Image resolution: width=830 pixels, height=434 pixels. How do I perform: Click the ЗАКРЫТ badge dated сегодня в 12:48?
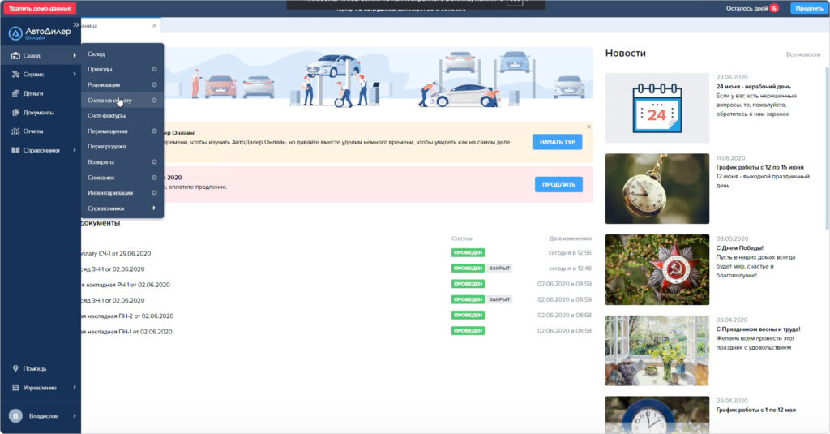(499, 269)
